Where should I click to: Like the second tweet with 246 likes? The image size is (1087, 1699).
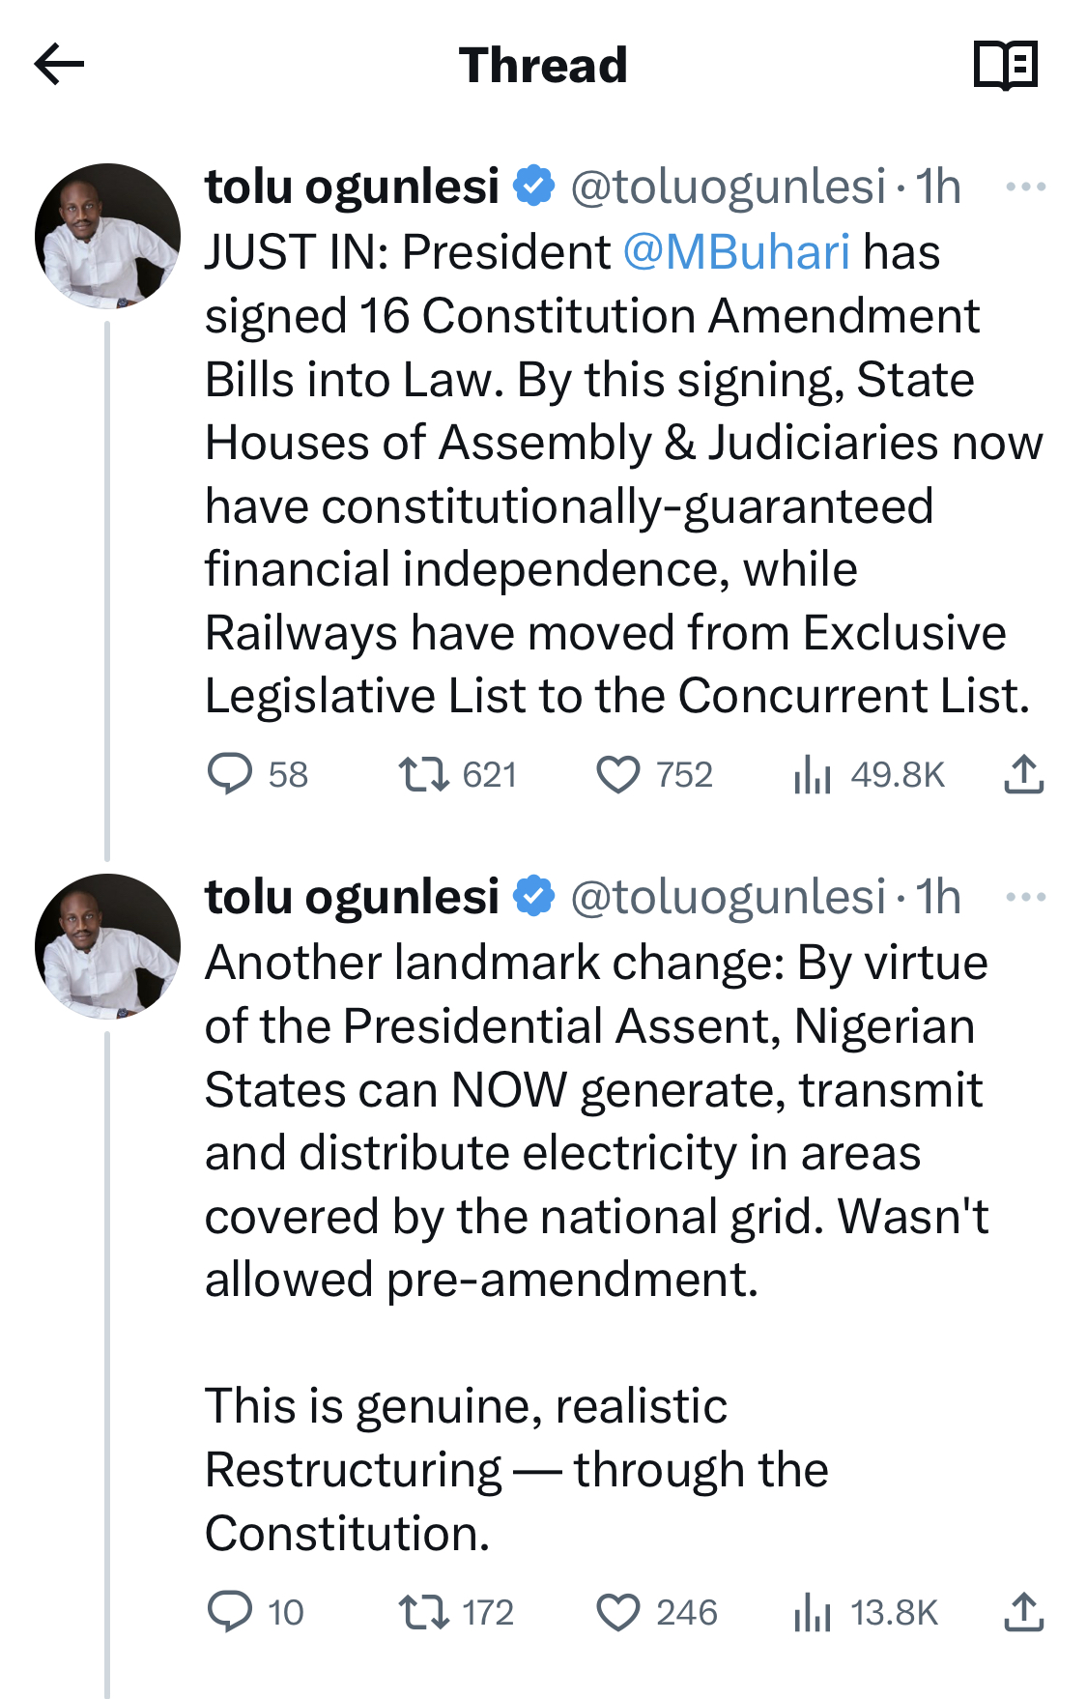(x=618, y=1612)
